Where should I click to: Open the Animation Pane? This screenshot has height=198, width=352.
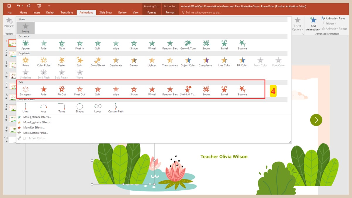[334, 18]
